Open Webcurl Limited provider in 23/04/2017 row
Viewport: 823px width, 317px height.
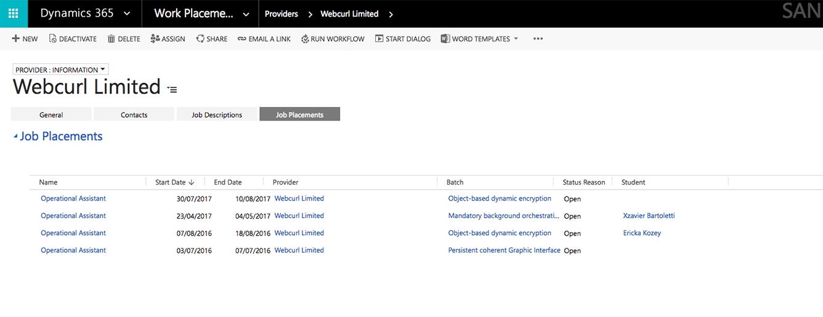299,215
